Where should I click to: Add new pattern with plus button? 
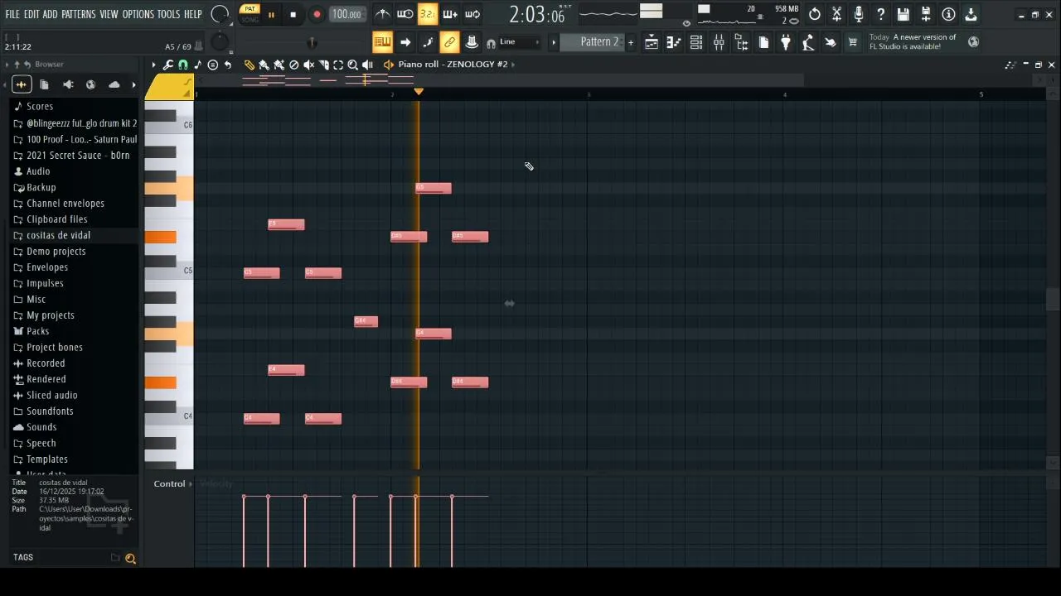pyautogui.click(x=630, y=42)
